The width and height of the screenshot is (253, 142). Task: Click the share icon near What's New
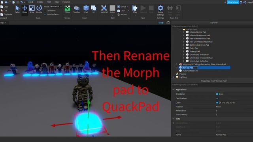(245, 2)
